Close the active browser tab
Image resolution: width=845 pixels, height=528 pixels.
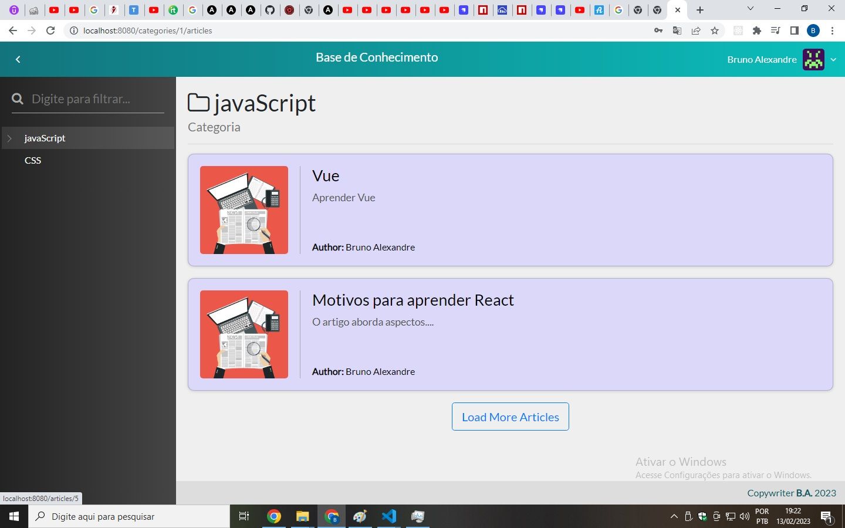pyautogui.click(x=678, y=10)
